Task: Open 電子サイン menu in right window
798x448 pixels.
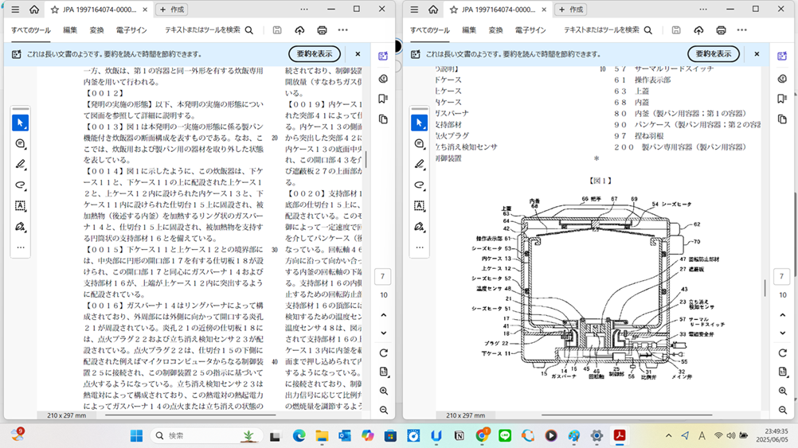Action: [530, 30]
